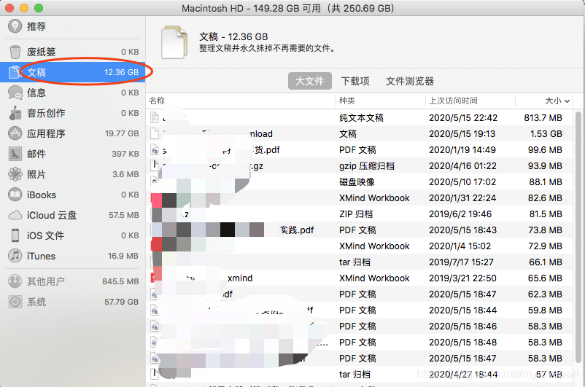Click the date 2020/1/19 14:49
The height and width of the screenshot is (387, 585).
(462, 150)
